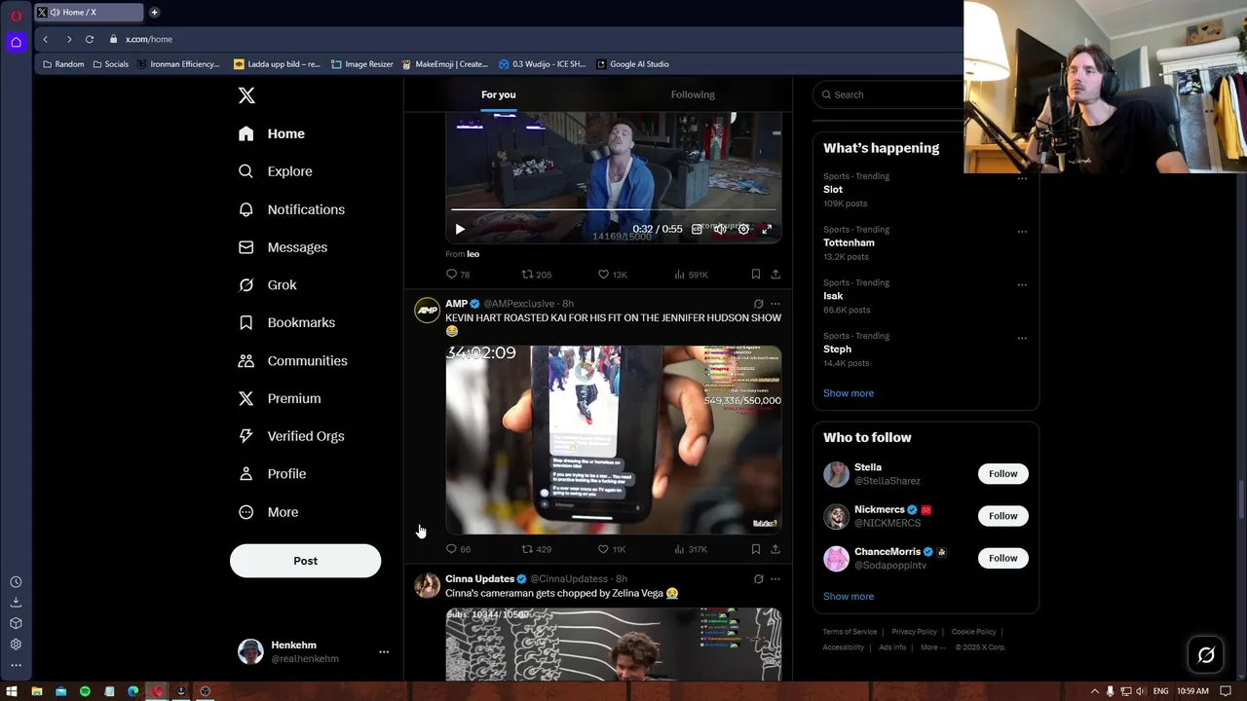The height and width of the screenshot is (701, 1247).
Task: Open File Explorer from the taskbar
Action: pyautogui.click(x=37, y=691)
